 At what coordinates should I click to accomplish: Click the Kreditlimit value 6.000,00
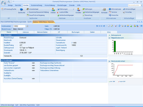coord(23,43)
